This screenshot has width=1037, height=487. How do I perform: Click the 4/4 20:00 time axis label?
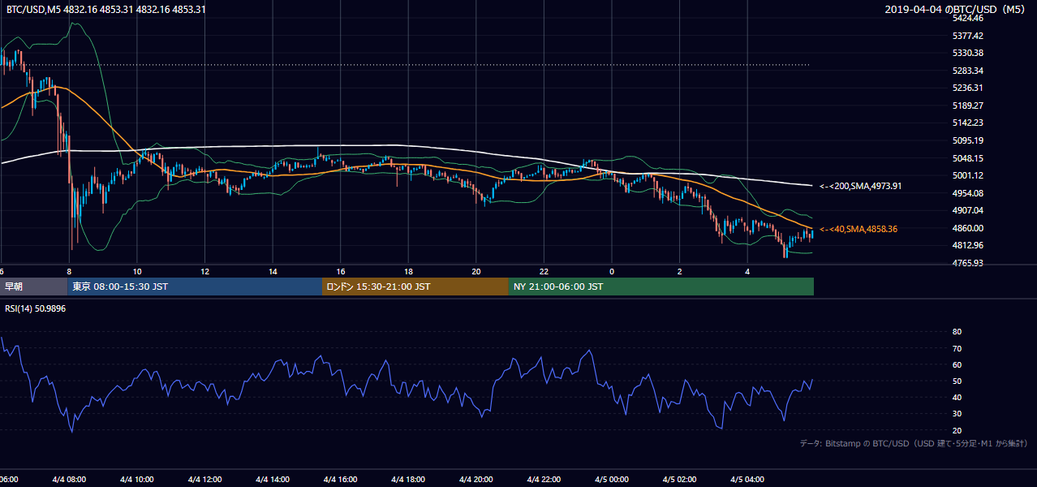pyautogui.click(x=476, y=480)
